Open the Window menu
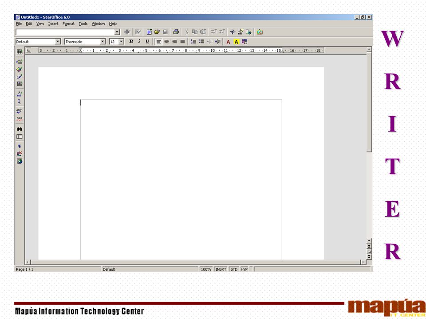 coord(99,23)
